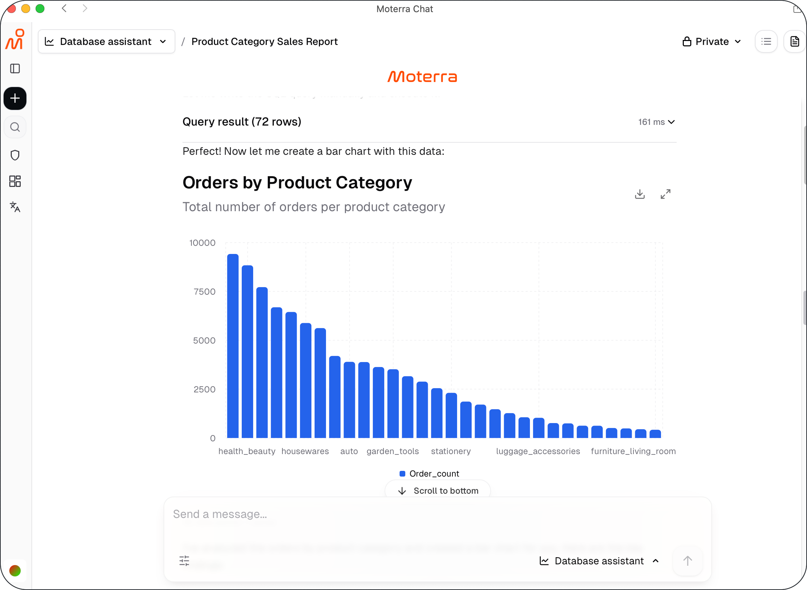This screenshot has width=807, height=590.
Task: Click the send message arrow button
Action: [x=688, y=561]
